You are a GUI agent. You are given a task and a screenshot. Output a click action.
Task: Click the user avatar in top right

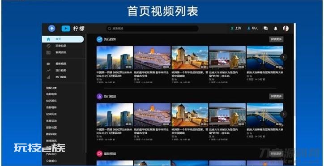click(286, 29)
